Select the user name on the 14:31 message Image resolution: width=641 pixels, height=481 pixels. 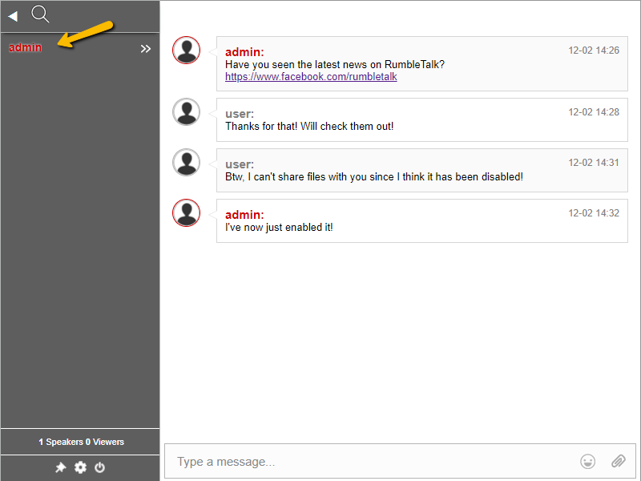click(x=239, y=164)
